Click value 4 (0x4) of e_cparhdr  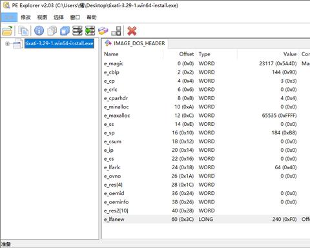[289, 98]
